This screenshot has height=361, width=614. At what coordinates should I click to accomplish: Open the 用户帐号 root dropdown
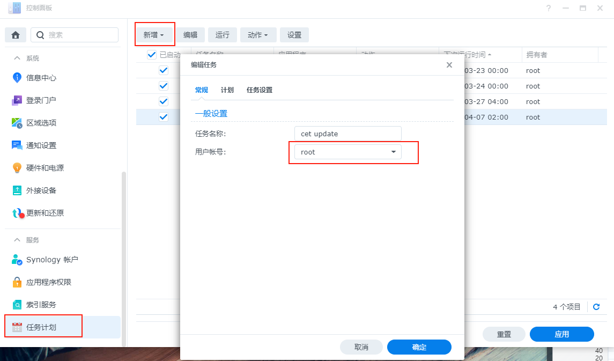347,152
